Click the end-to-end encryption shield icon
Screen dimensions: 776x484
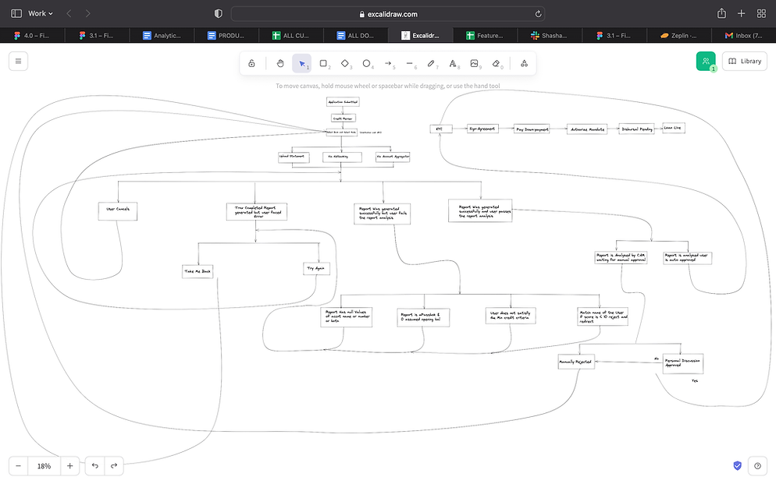(738, 466)
